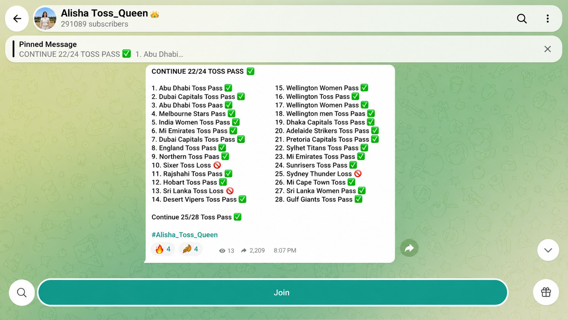Select line 1. Abu Dhabi Toss Pass

tap(192, 88)
